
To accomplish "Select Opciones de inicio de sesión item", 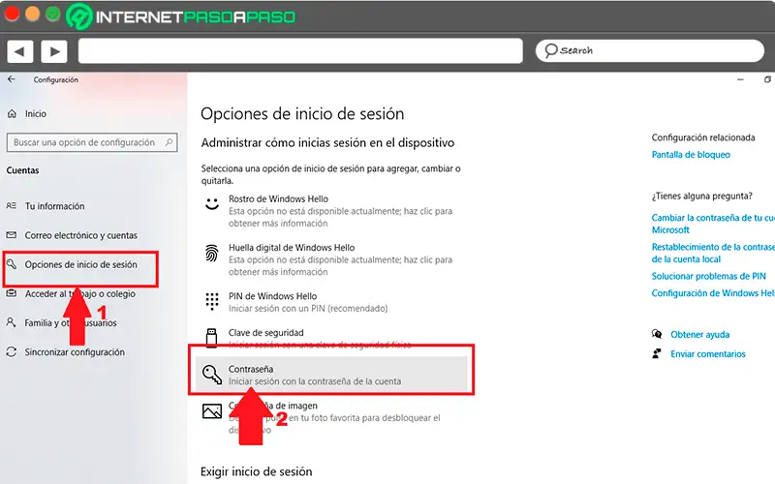I will (x=80, y=264).
